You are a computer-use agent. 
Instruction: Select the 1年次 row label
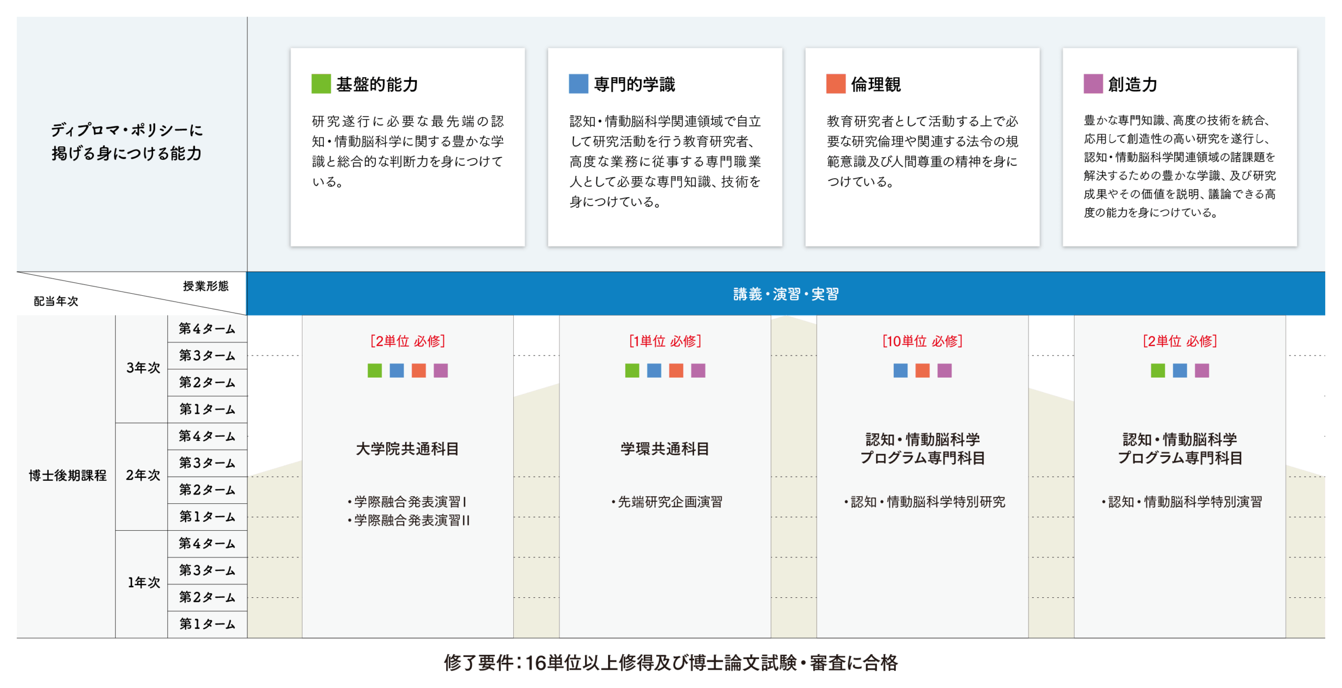point(143,583)
